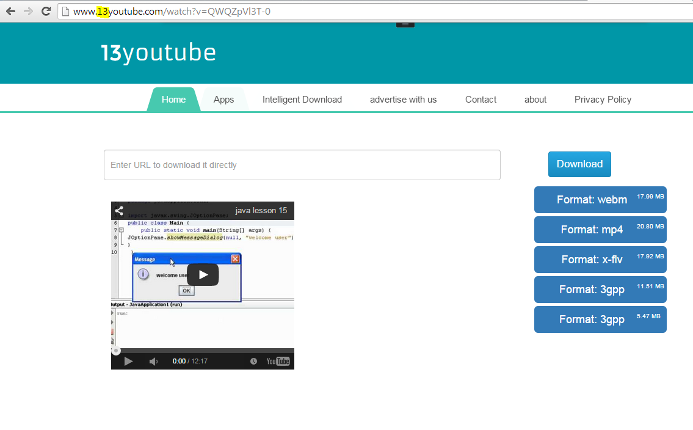The width and height of the screenshot is (693, 430).
Task: Open the YouTube logo in the player
Action: [x=278, y=361]
